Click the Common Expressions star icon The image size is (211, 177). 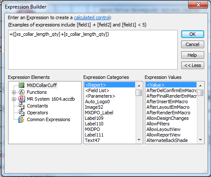[22, 119]
